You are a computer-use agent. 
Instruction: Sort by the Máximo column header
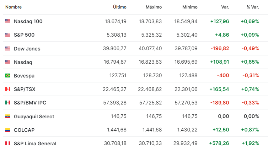pos(154,7)
